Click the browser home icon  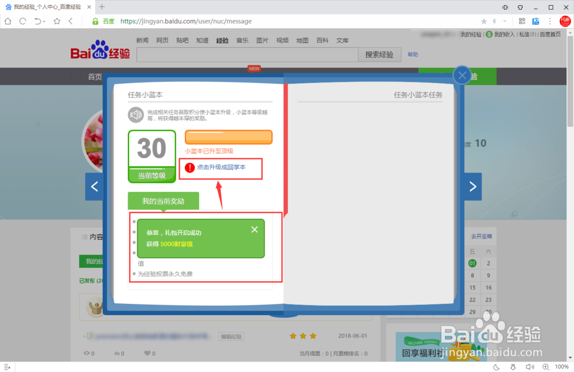click(x=7, y=21)
